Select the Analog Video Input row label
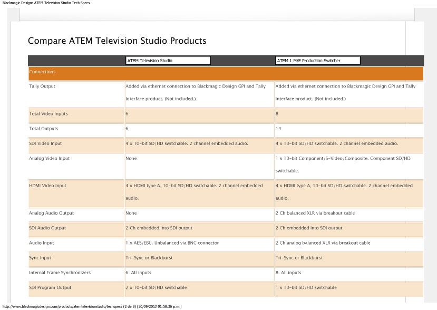The width and height of the screenshot is (437, 310). point(50,158)
